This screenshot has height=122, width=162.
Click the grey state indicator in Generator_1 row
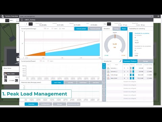pyautogui.click(x=131, y=68)
